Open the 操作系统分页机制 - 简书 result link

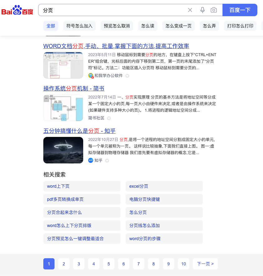pos(74,88)
